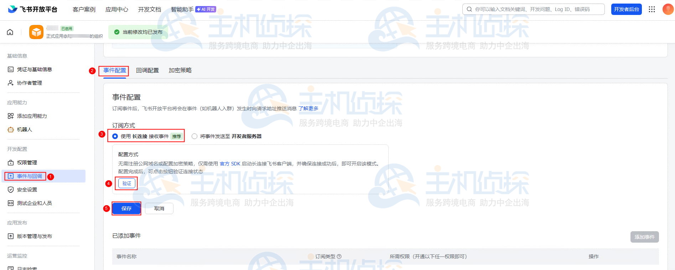Switch to the 加密策略 tab
Image resolution: width=675 pixels, height=270 pixels.
(x=180, y=70)
